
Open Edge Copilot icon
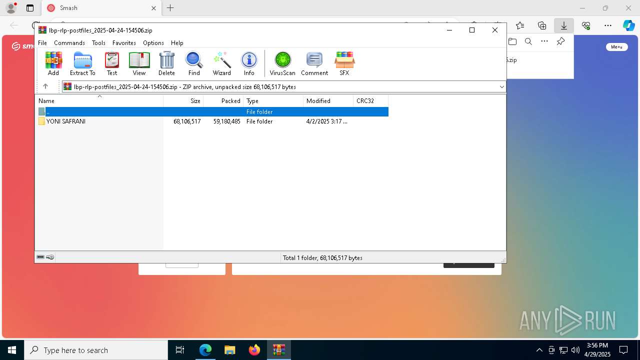click(628, 25)
